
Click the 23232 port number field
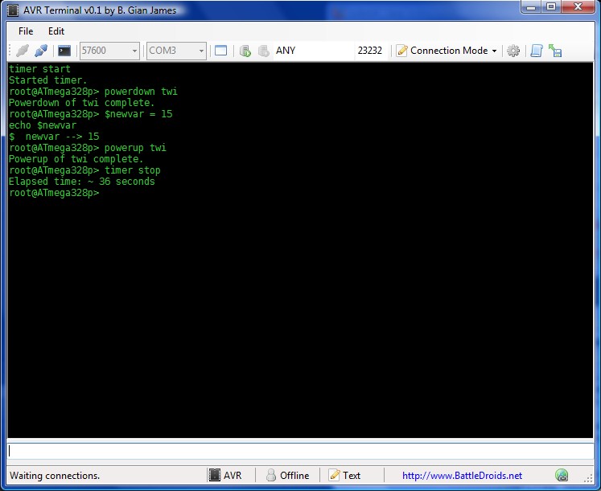pyautogui.click(x=370, y=51)
